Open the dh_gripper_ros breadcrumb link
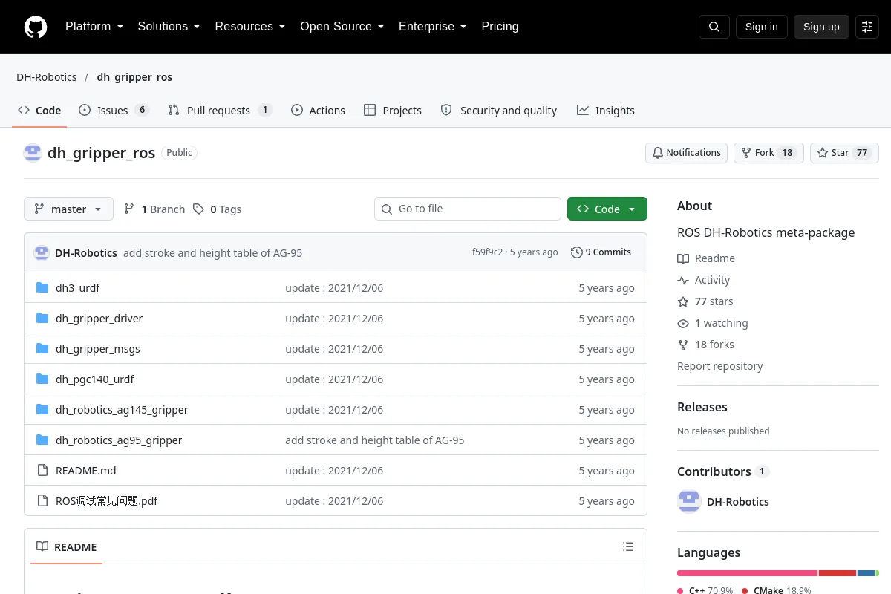The image size is (891, 594). tap(134, 77)
